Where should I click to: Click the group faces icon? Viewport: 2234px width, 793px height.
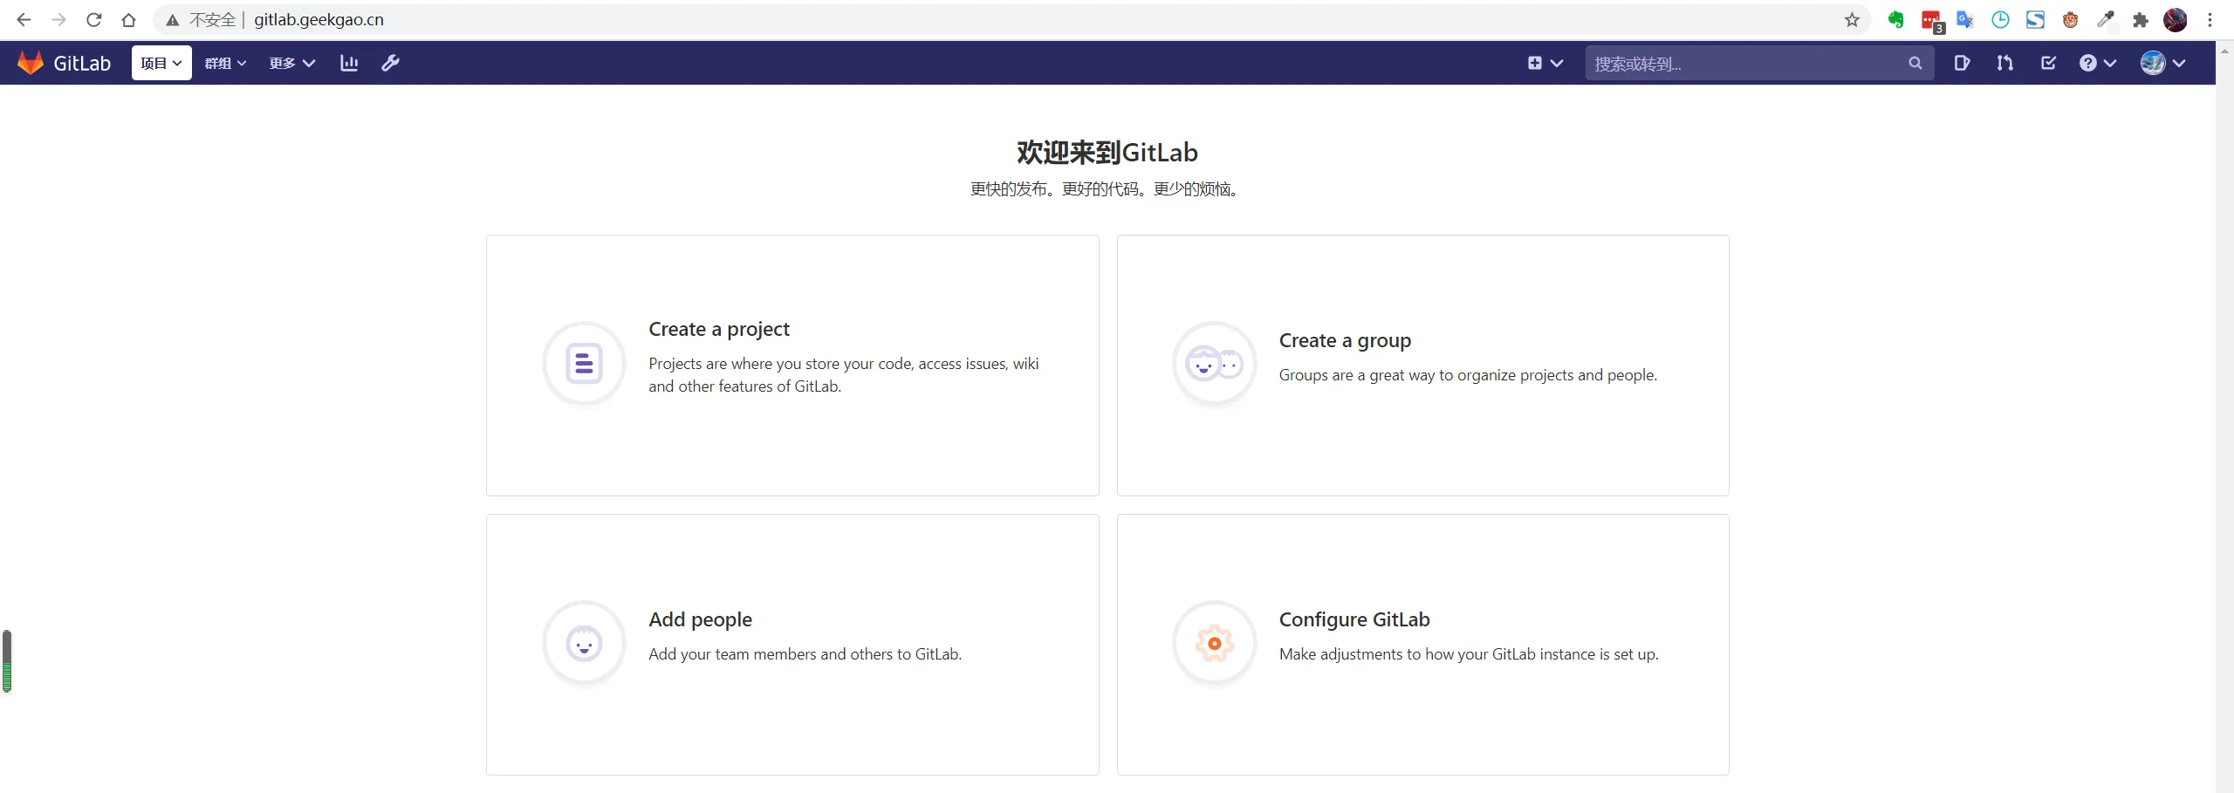(x=1214, y=364)
